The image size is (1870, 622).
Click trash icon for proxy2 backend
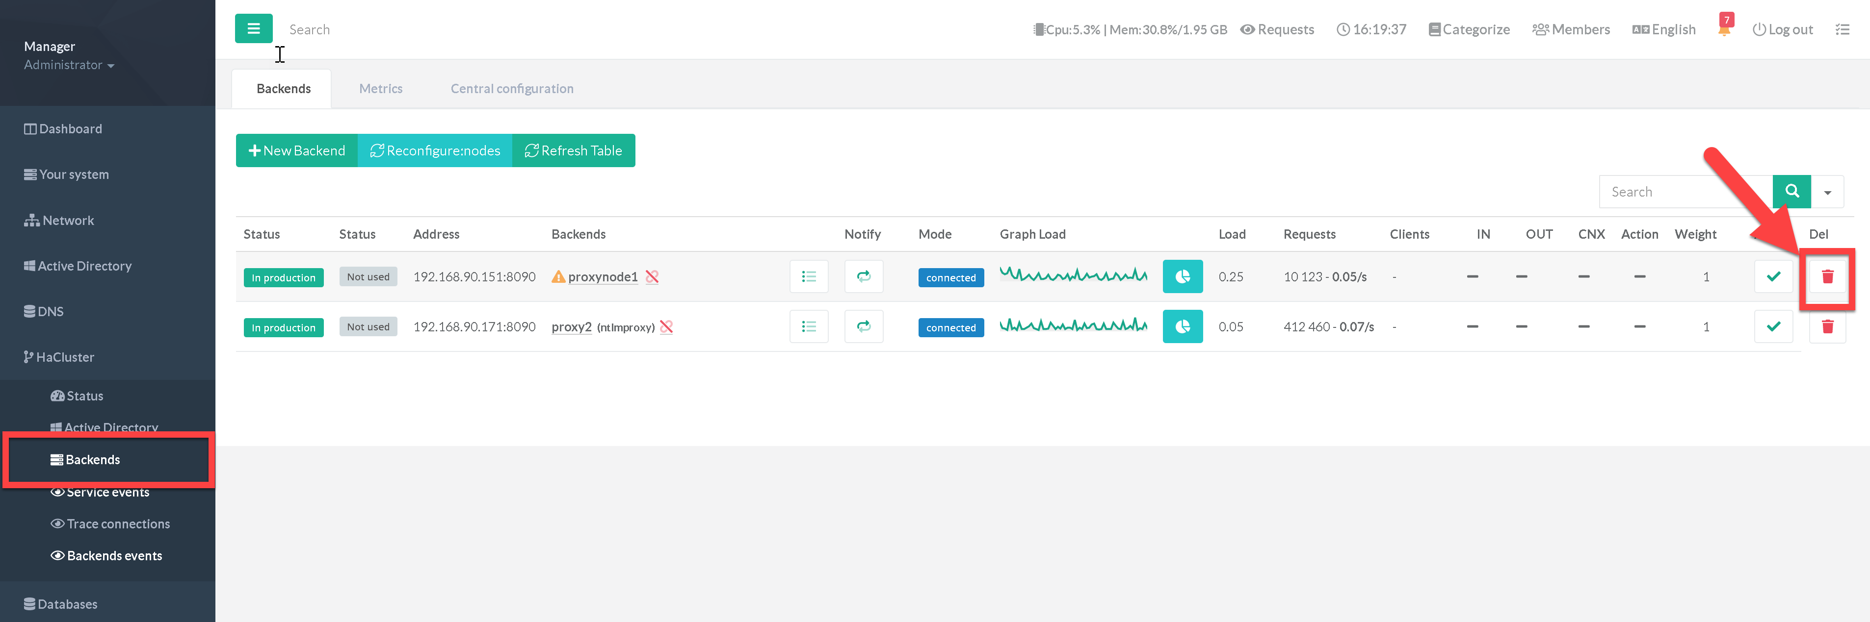click(x=1827, y=326)
